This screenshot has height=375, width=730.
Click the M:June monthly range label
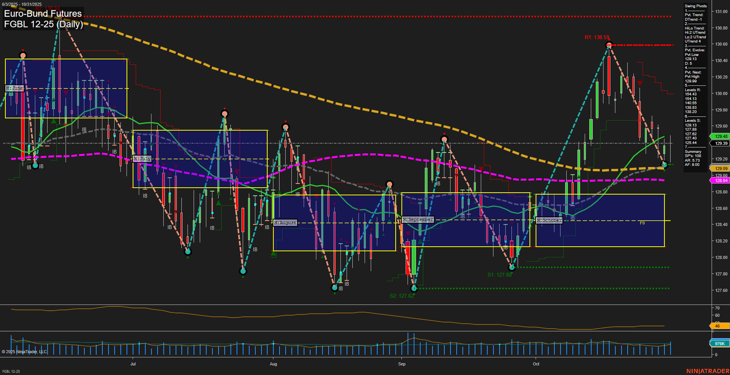15,88
